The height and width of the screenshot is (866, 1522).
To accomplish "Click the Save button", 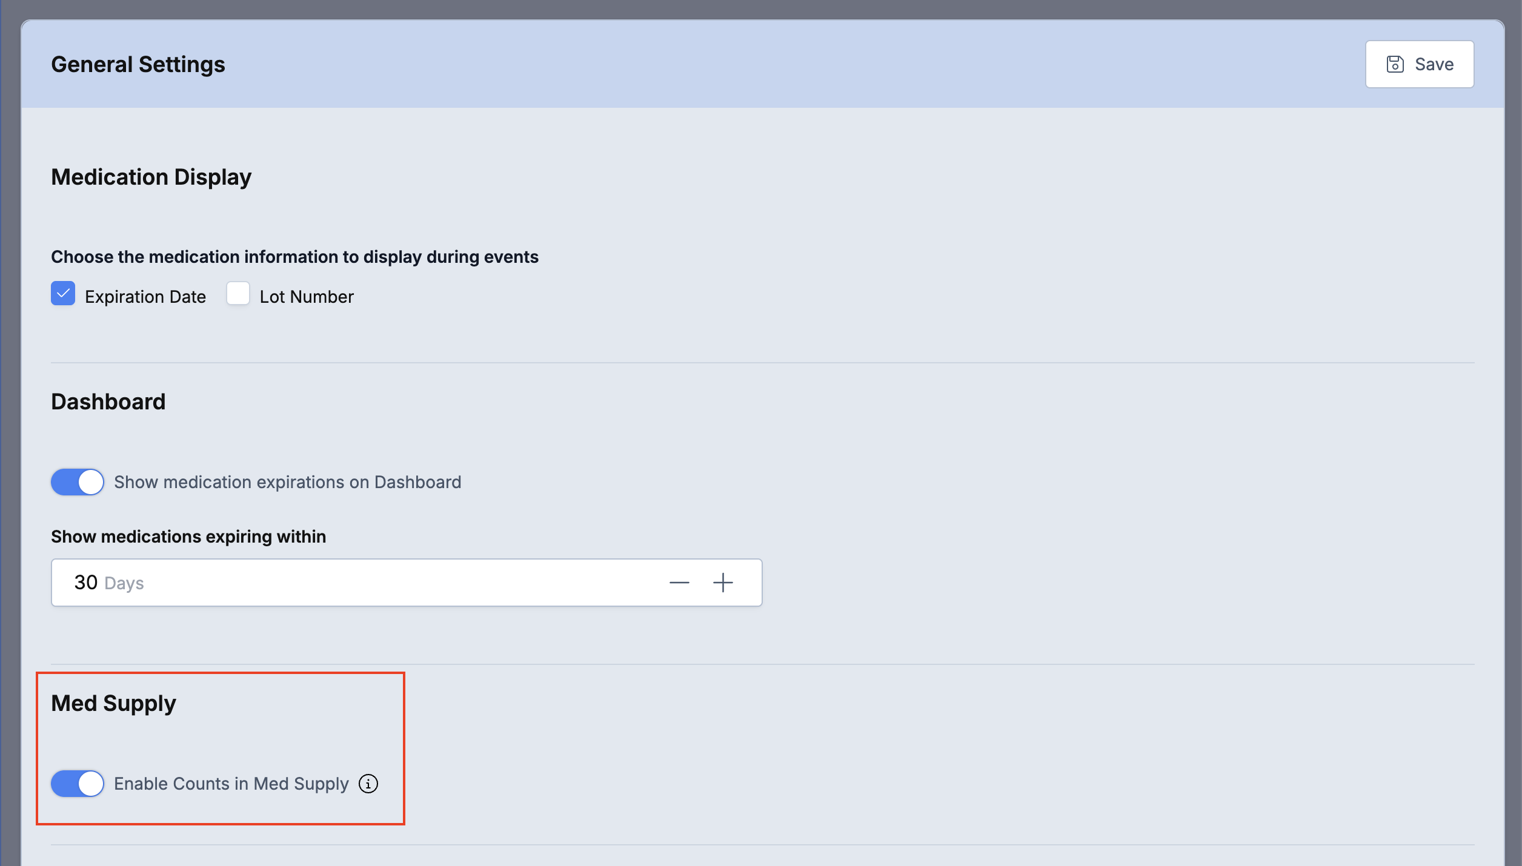I will pos(1419,64).
